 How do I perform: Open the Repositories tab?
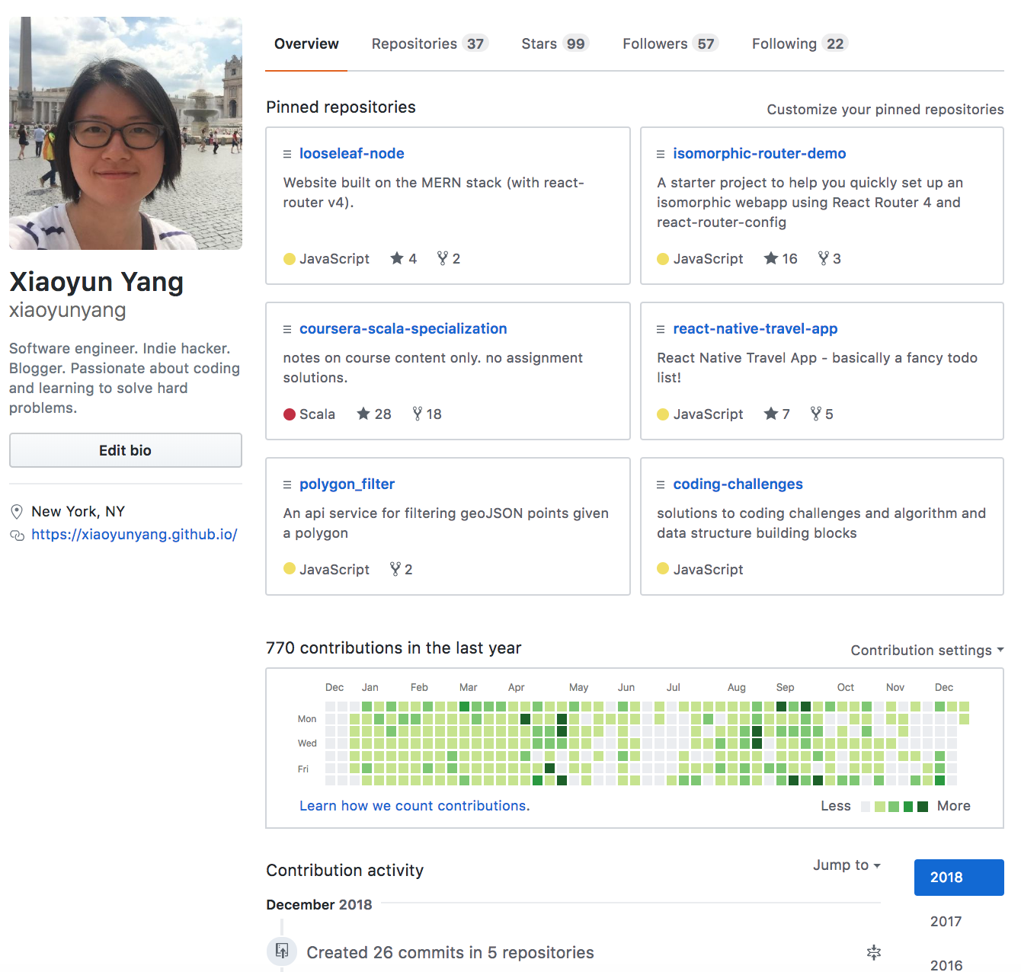tap(430, 44)
